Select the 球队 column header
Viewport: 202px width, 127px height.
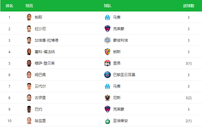click(107, 6)
